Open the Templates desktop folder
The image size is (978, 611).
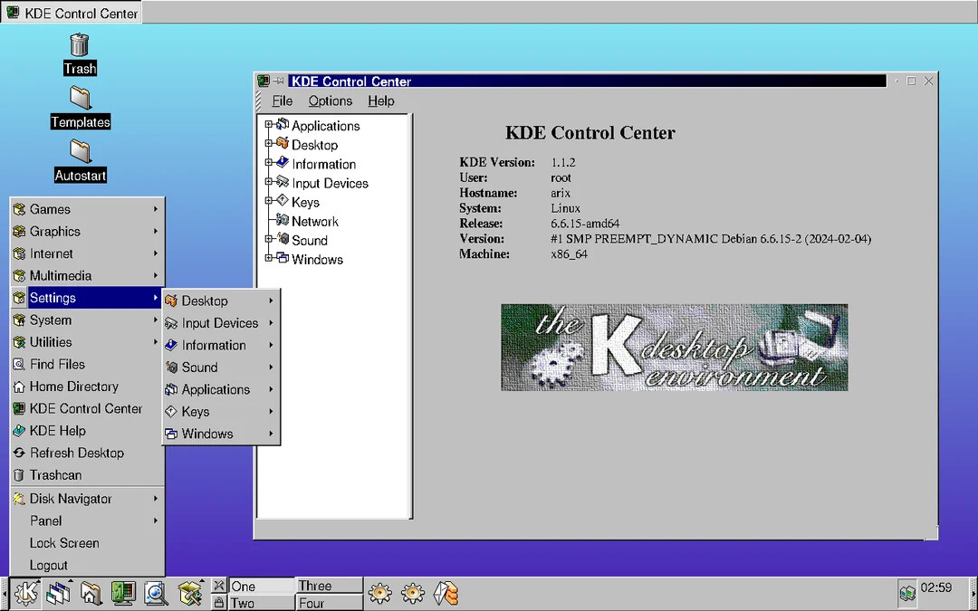tap(80, 99)
